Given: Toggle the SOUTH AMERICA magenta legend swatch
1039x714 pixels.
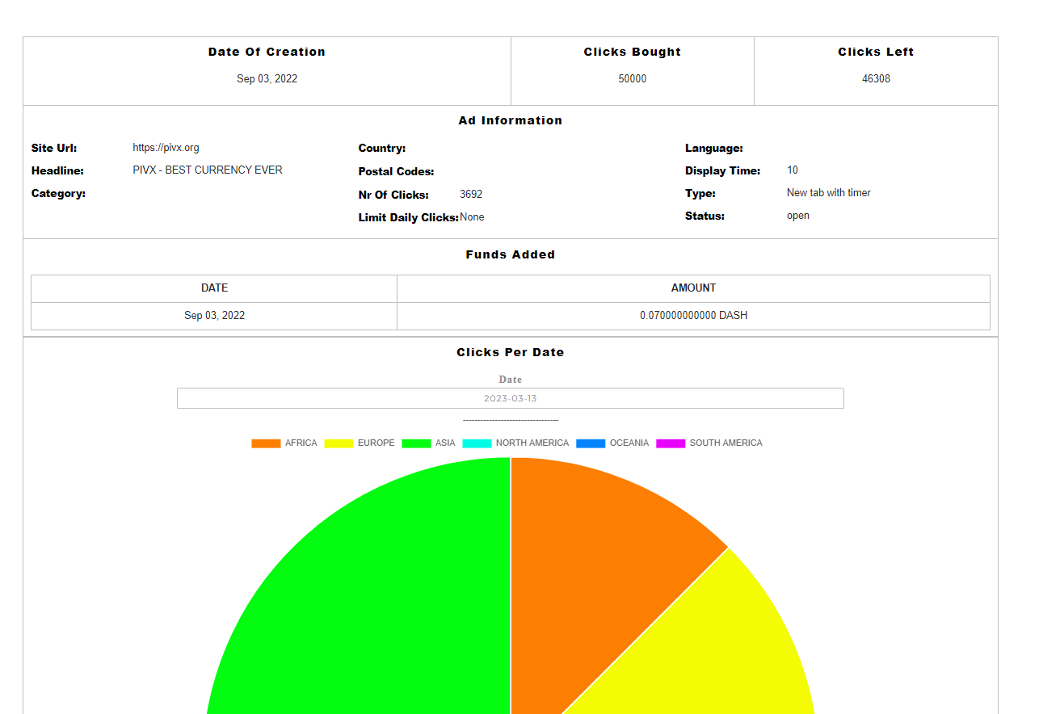Looking at the screenshot, I should tap(671, 443).
